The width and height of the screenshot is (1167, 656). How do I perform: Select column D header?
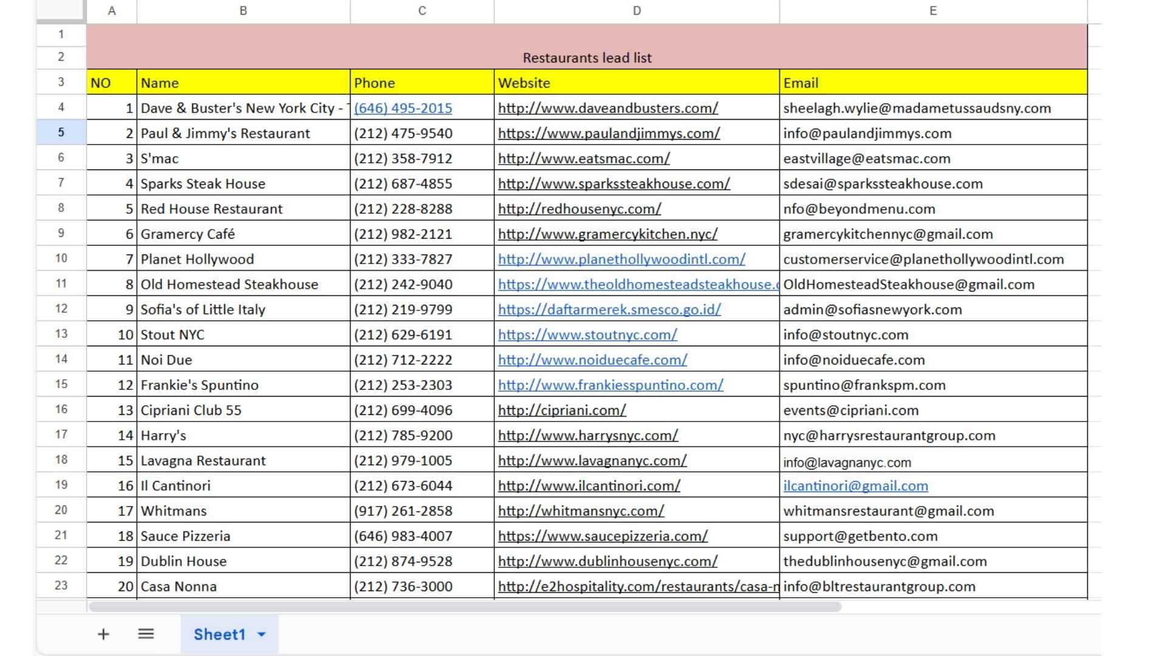pyautogui.click(x=636, y=11)
